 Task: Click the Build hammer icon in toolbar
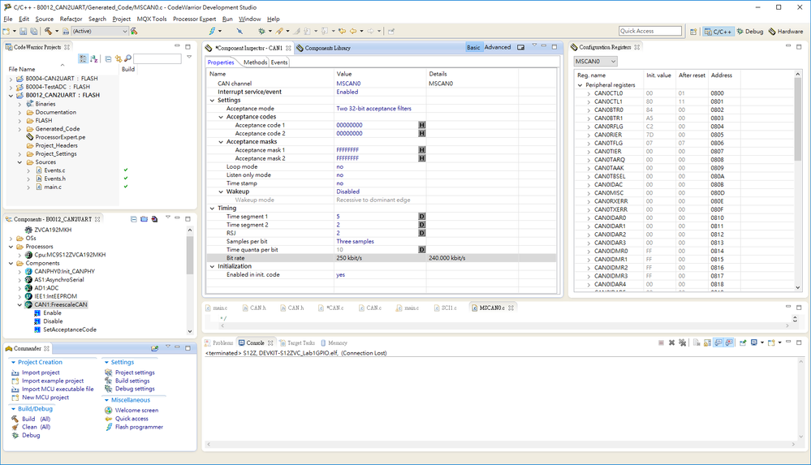48,31
